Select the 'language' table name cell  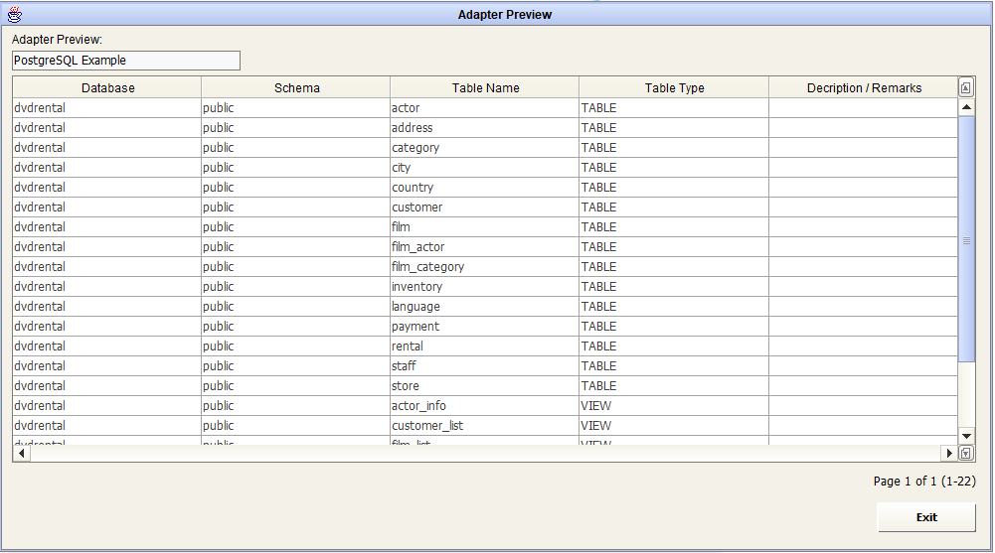485,306
